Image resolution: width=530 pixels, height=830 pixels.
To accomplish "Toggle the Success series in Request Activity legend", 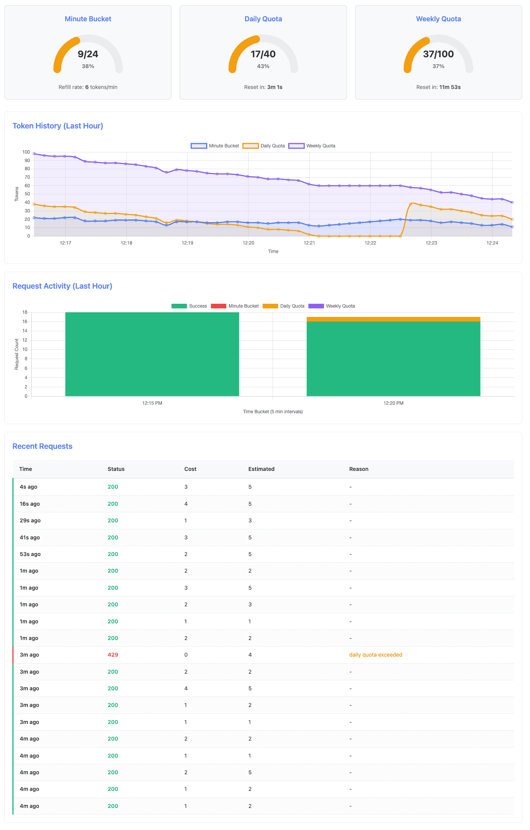I will click(189, 306).
